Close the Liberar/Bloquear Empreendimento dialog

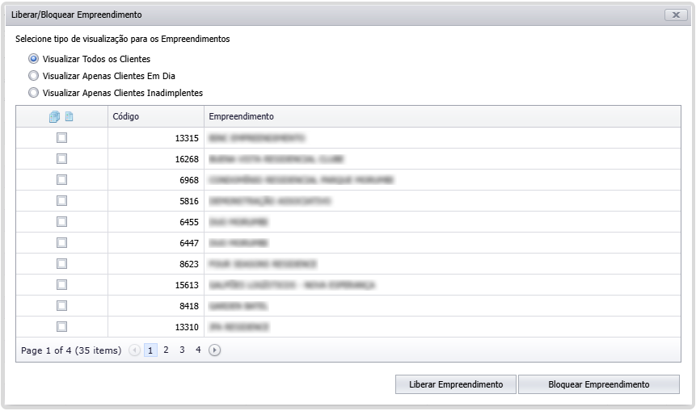(x=675, y=15)
